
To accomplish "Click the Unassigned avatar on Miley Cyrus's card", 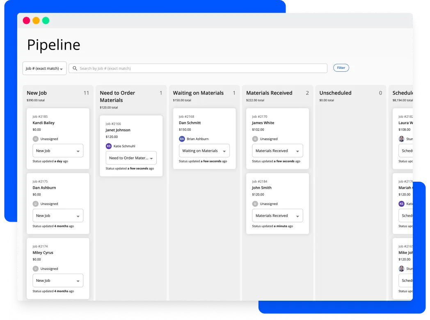I will tap(36, 268).
